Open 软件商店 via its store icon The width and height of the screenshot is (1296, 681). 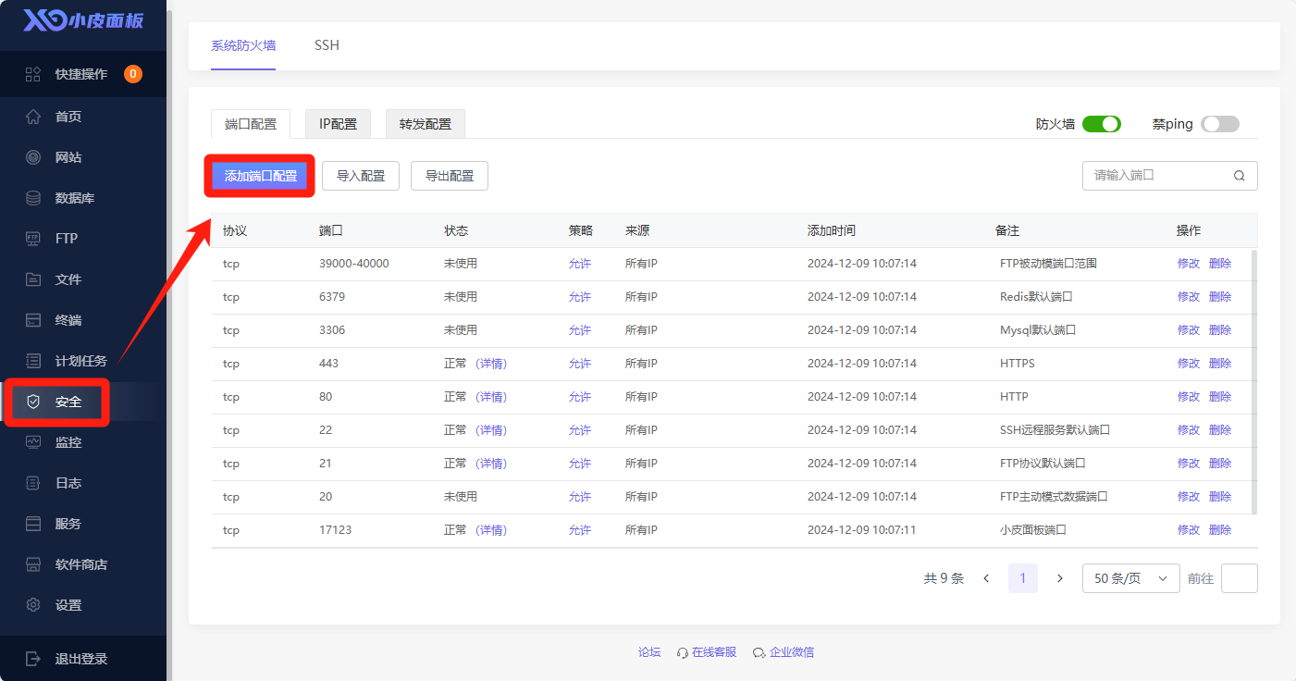[x=33, y=564]
